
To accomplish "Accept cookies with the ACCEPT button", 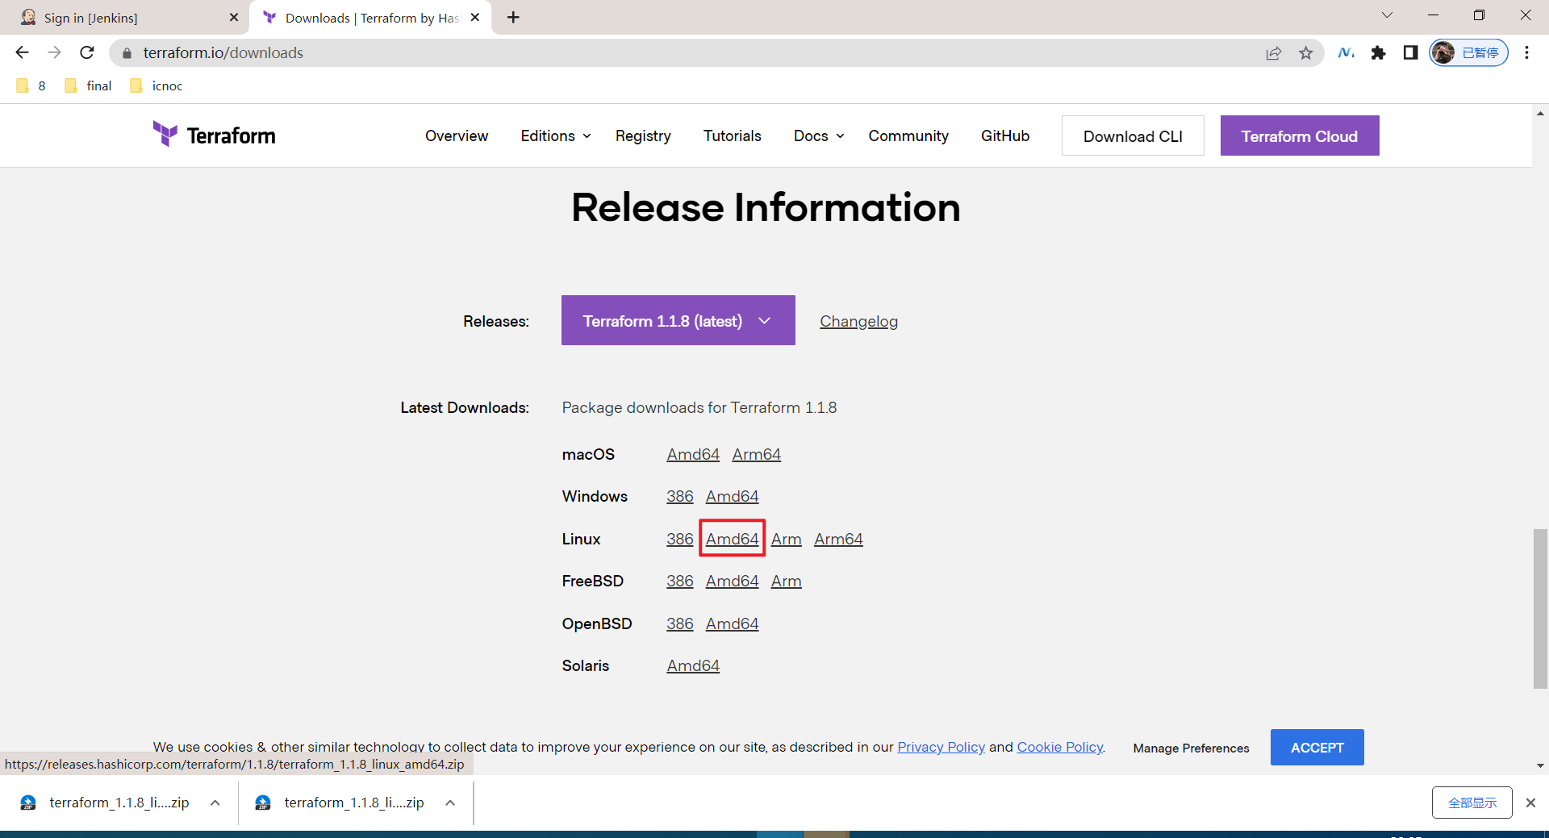I will click(x=1317, y=748).
